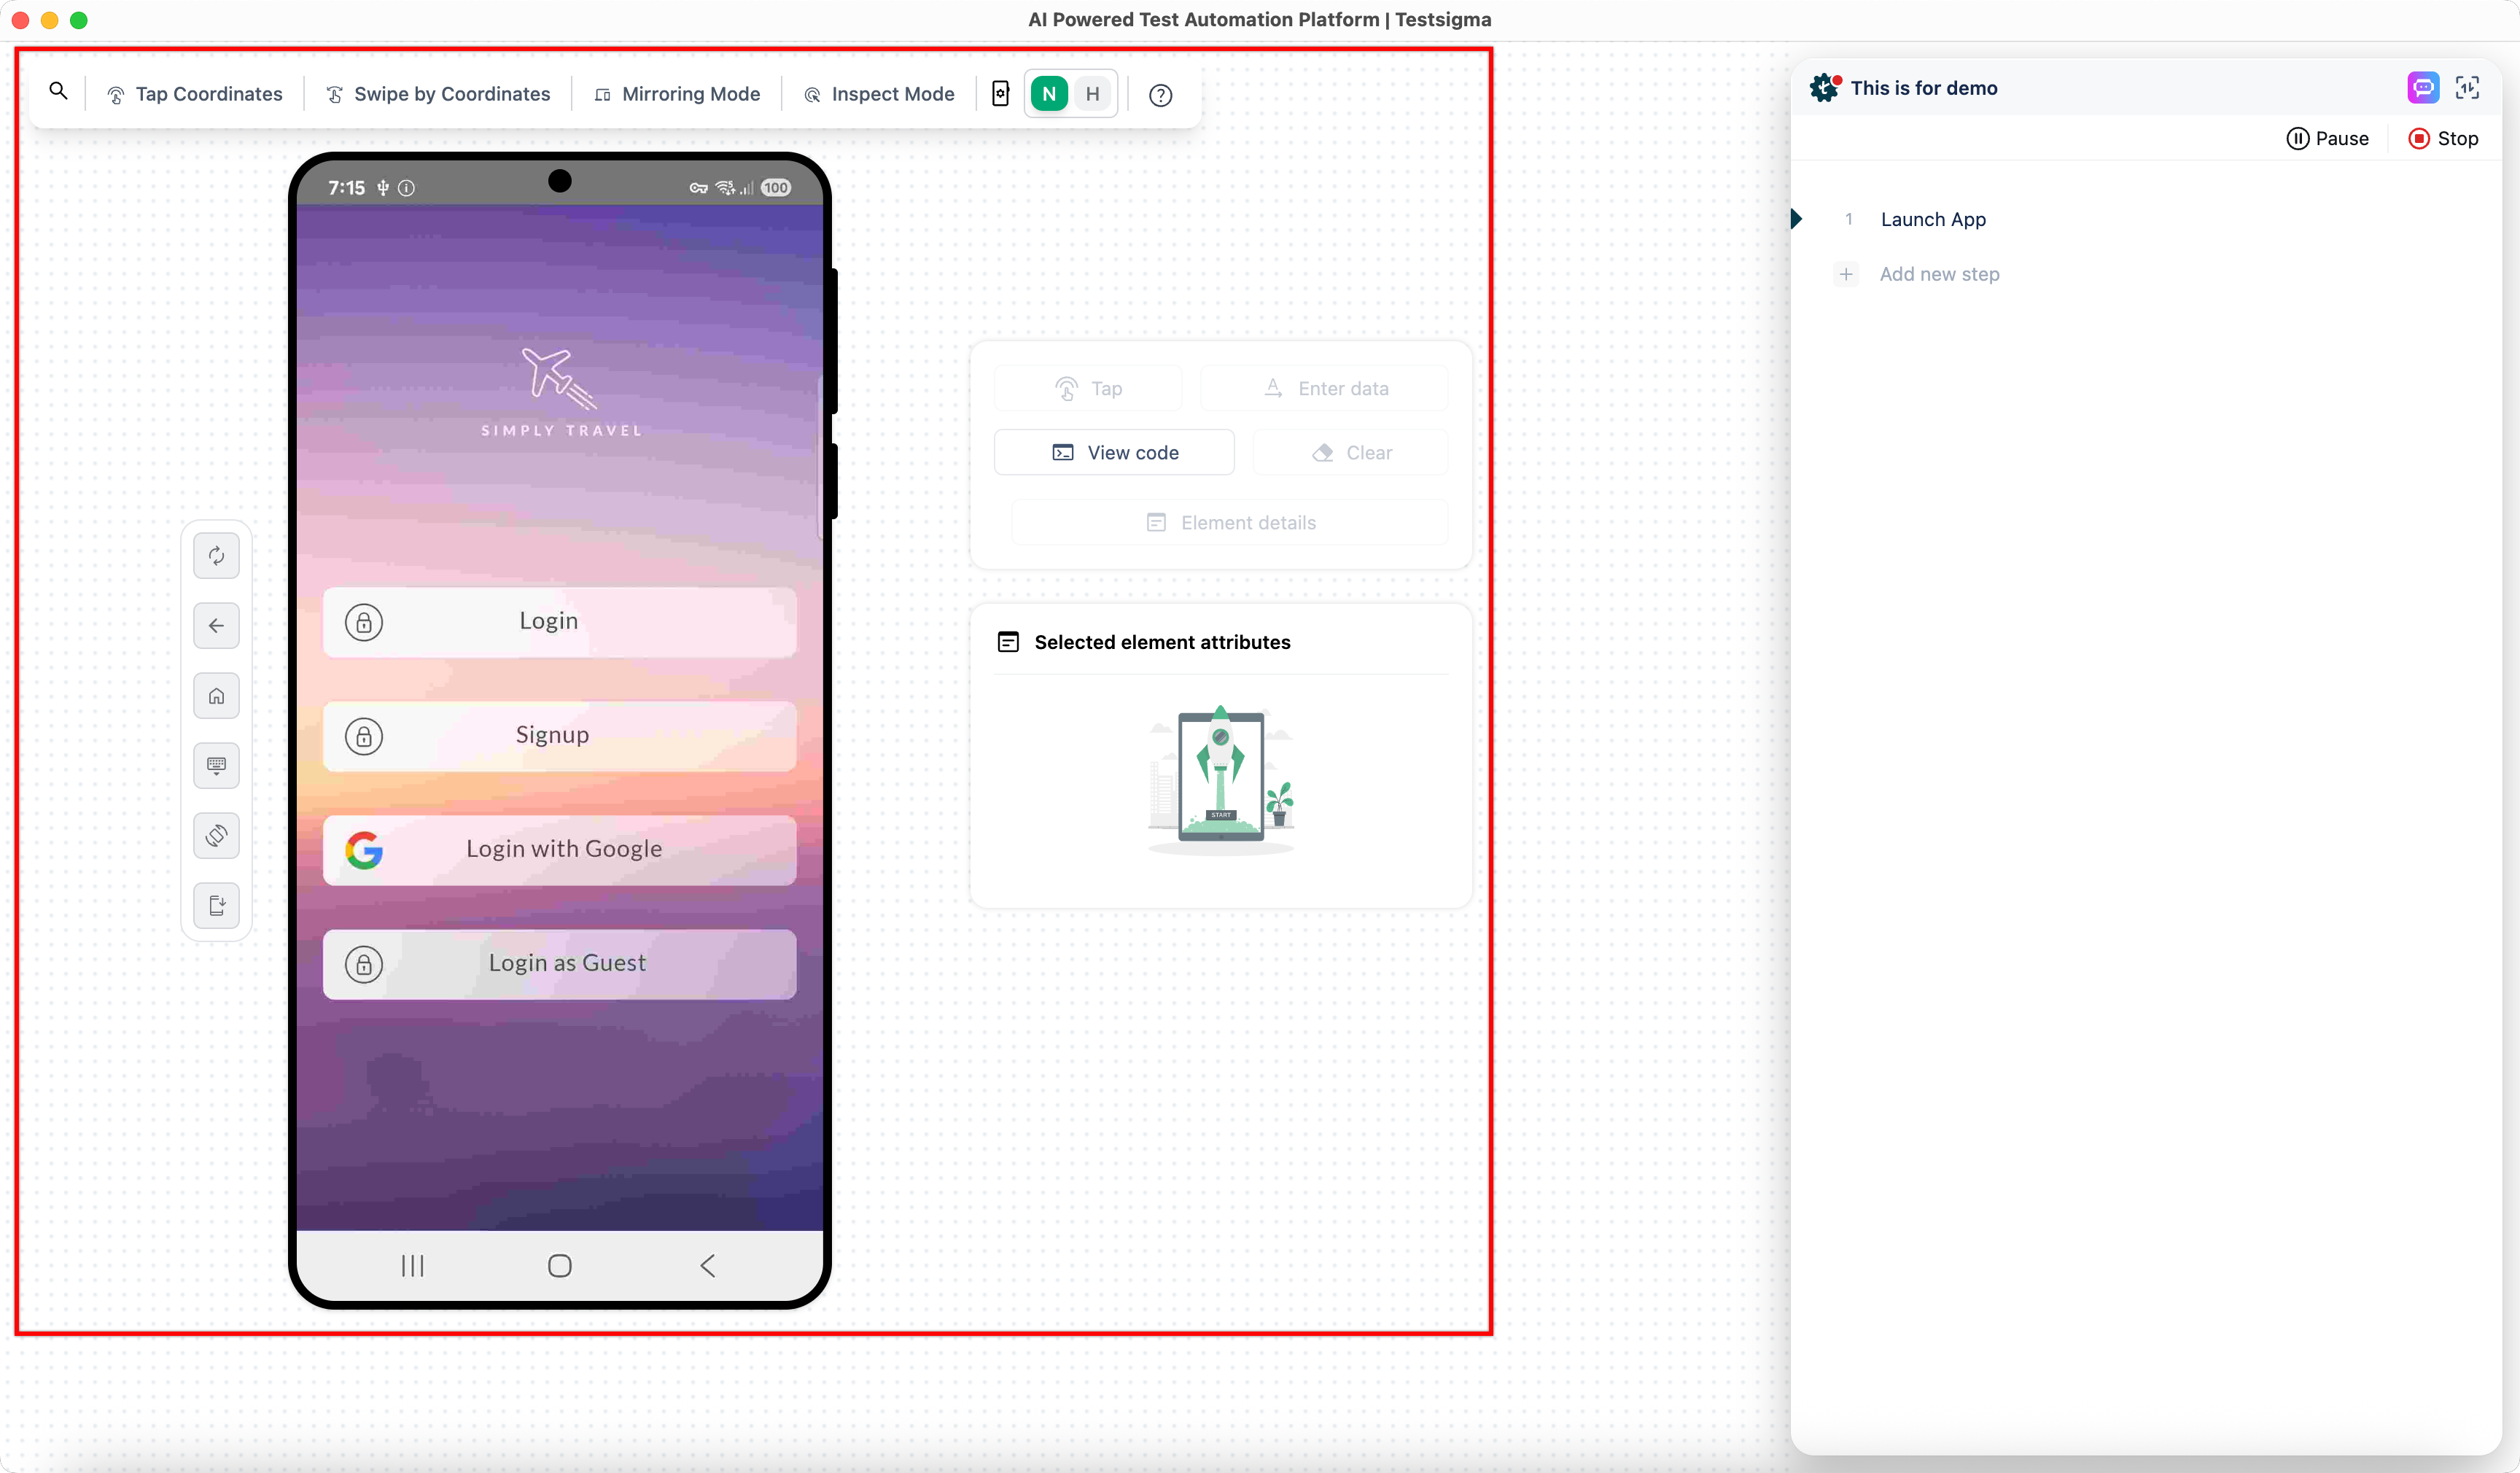Enable Mirroring Mode
The image size is (2520, 1473).
click(x=677, y=93)
